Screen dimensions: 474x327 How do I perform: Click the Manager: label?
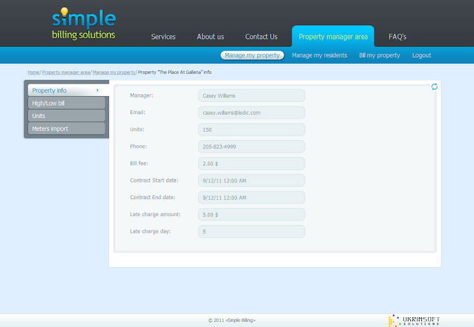click(142, 95)
